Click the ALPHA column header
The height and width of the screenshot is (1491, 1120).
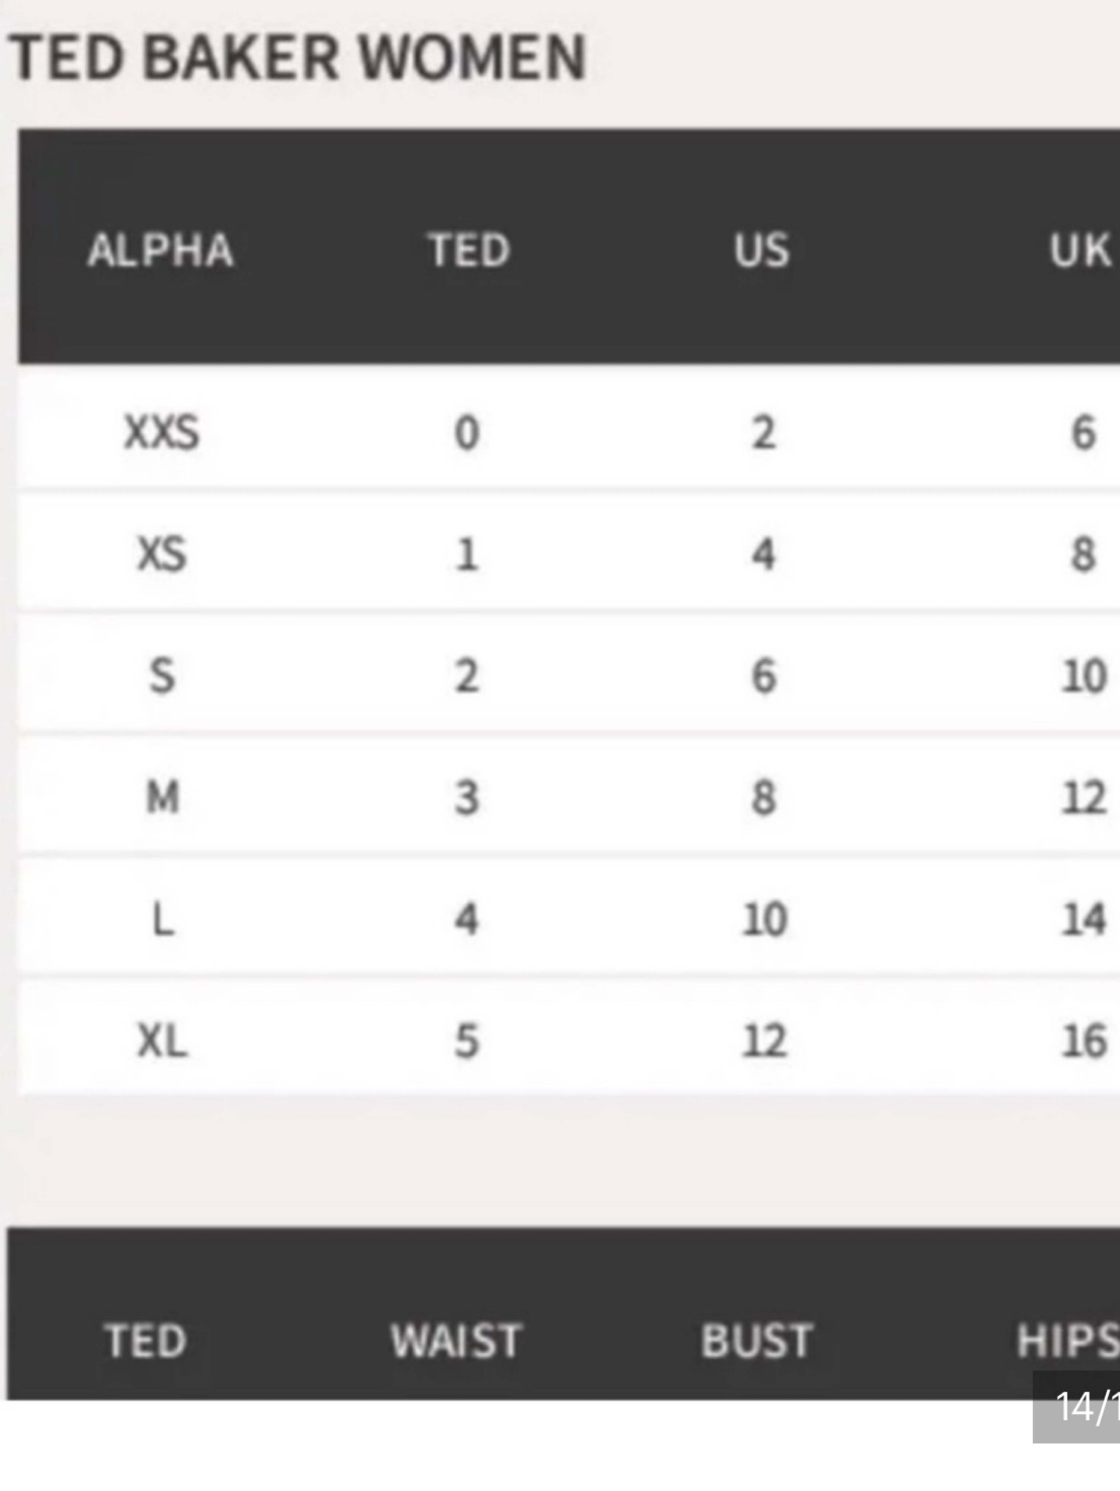pyautogui.click(x=160, y=250)
